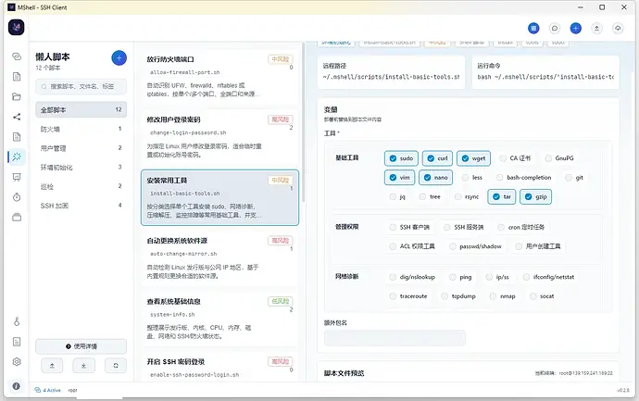The image size is (639, 401).
Task: Click the upload arrow icon in top header
Action: [596, 28]
